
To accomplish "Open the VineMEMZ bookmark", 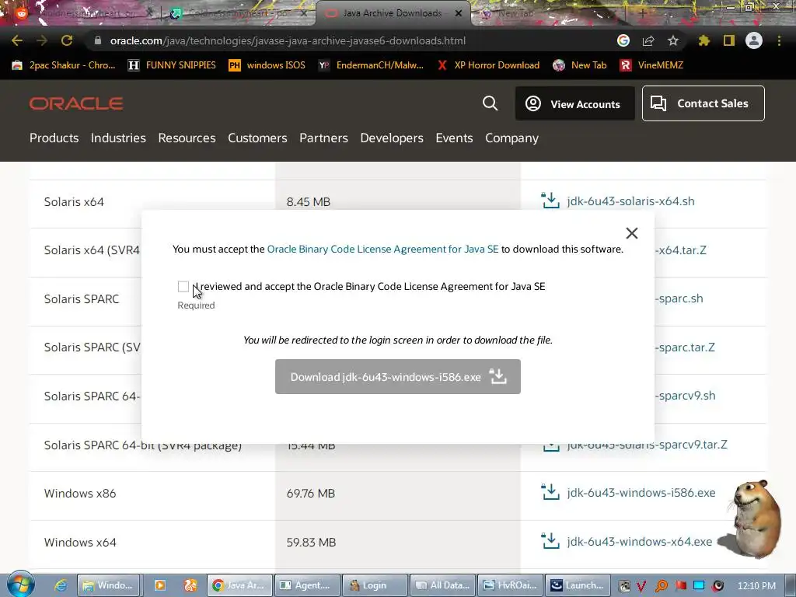I will pos(652,65).
